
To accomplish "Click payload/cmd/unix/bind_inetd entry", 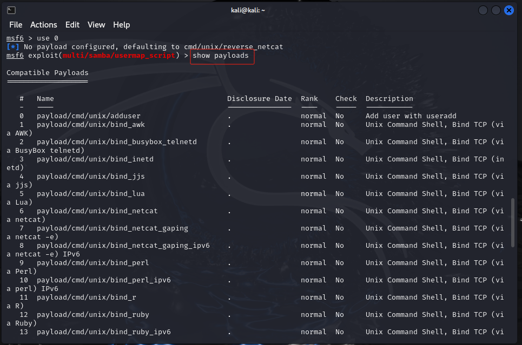I will (95, 159).
